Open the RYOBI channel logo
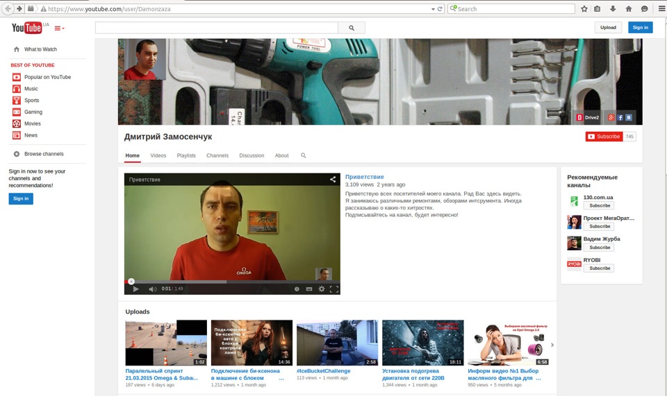 pos(575,264)
